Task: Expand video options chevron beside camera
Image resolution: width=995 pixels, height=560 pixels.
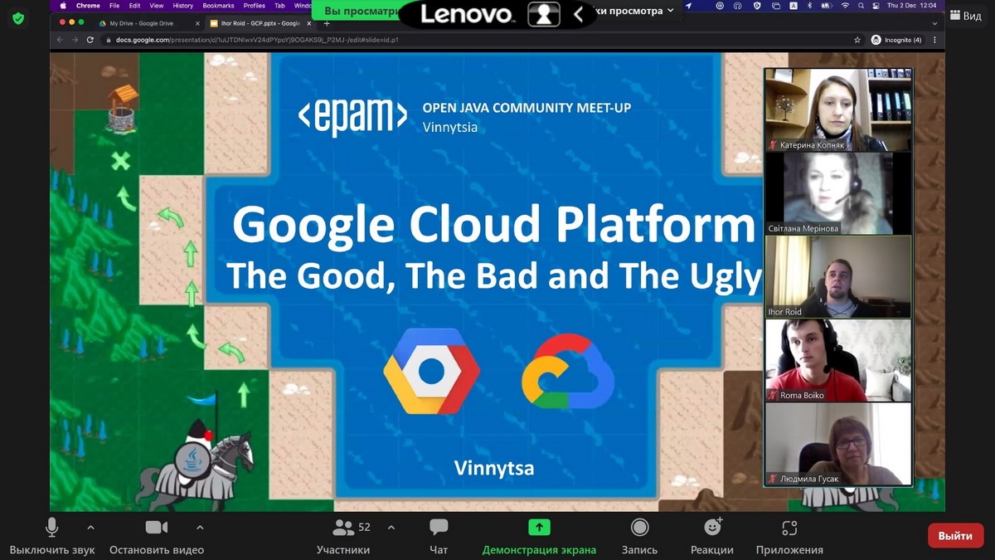Action: (x=200, y=527)
